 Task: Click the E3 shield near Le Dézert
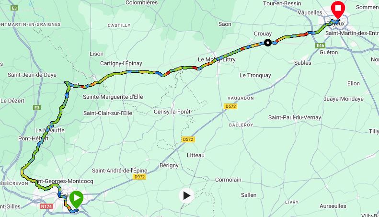pyautogui.click(x=37, y=107)
